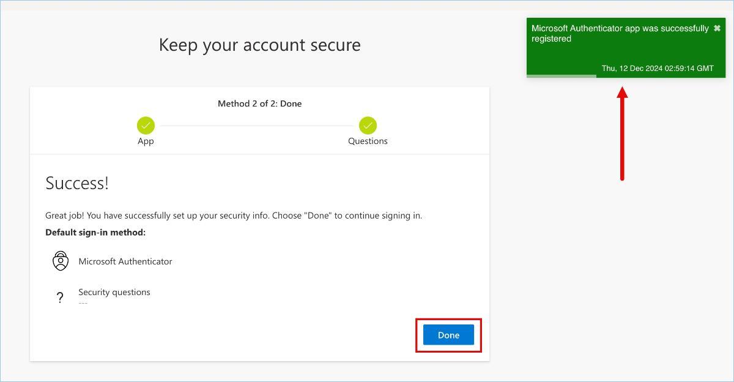Image resolution: width=734 pixels, height=382 pixels.
Task: Click the Security questions method name
Action: click(x=114, y=292)
